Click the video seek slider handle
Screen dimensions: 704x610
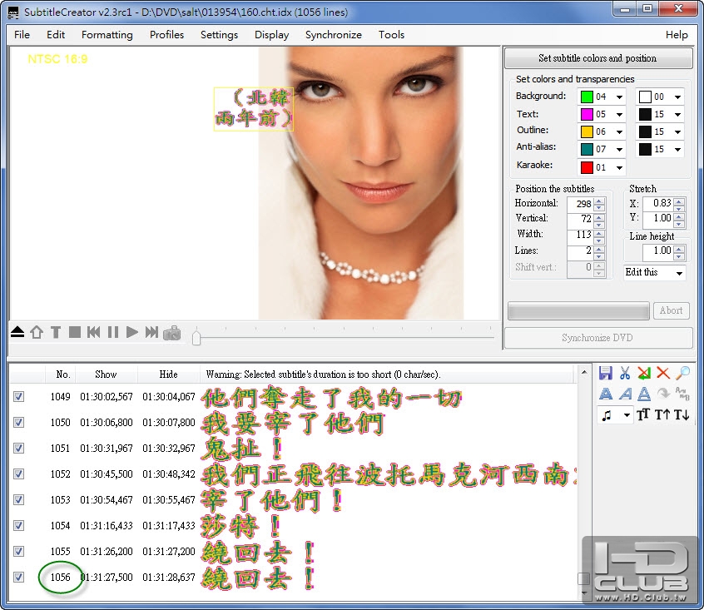point(196,338)
